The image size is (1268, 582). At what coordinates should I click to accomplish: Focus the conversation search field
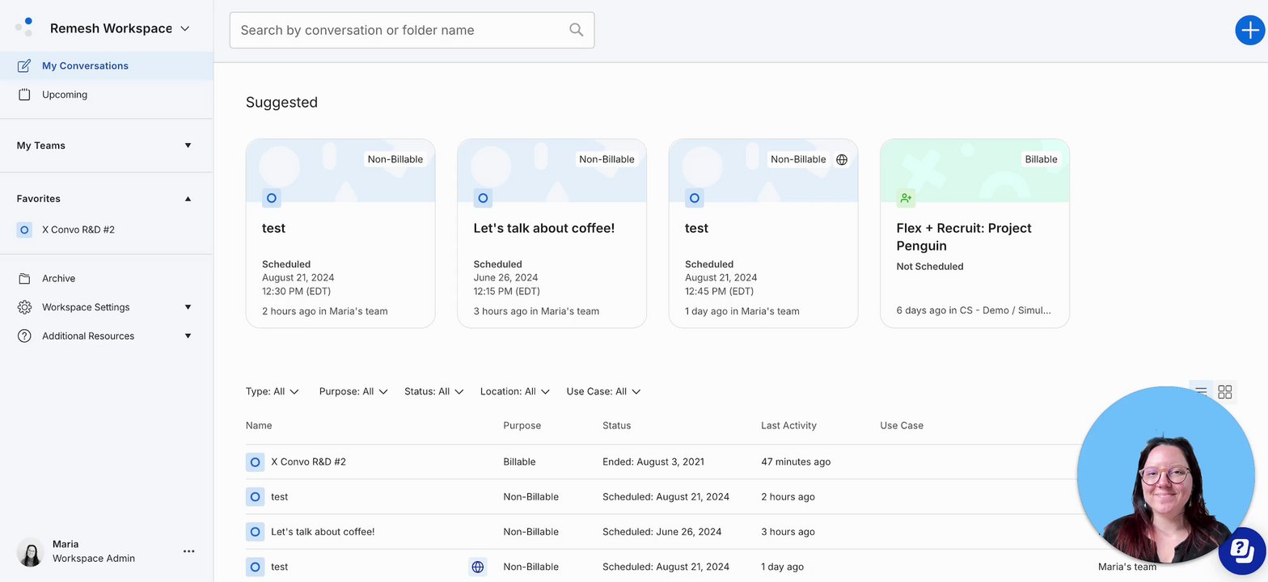(400, 30)
